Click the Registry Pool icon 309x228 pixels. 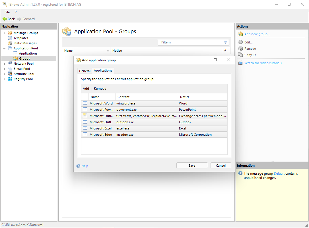click(10, 79)
